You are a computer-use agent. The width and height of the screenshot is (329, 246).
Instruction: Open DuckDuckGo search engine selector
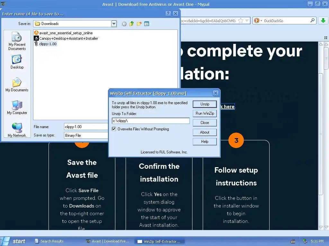pyautogui.click(x=258, y=20)
